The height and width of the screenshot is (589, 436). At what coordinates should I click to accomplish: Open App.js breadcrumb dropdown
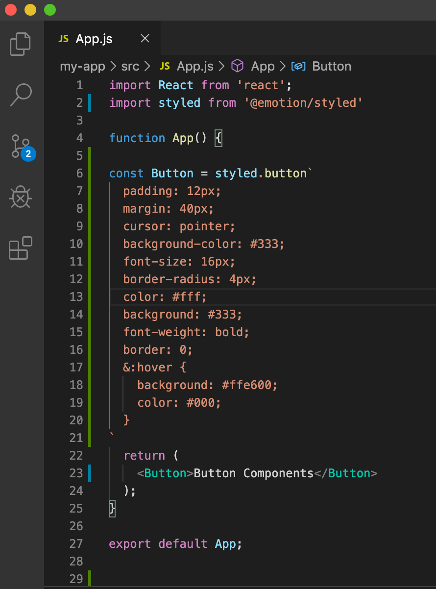[x=195, y=66]
